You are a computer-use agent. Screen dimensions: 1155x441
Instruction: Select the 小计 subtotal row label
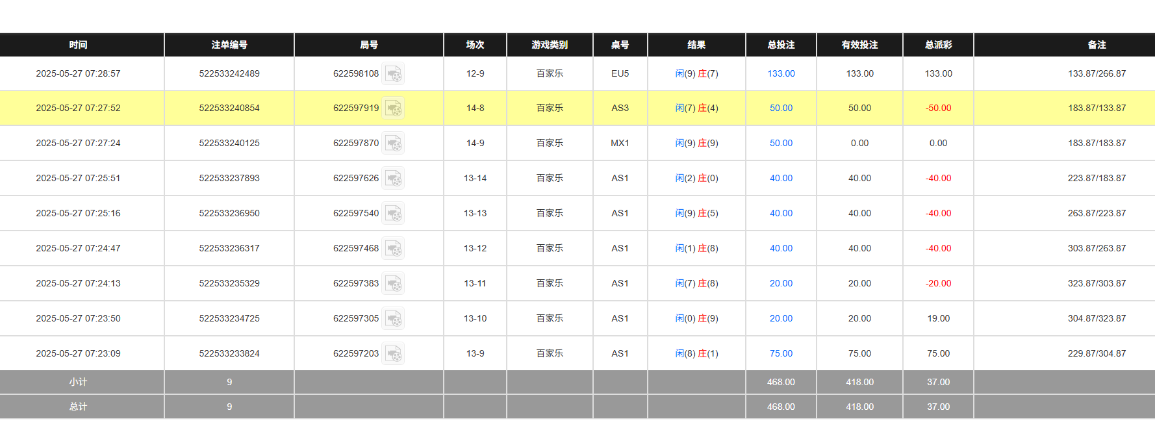click(x=79, y=383)
